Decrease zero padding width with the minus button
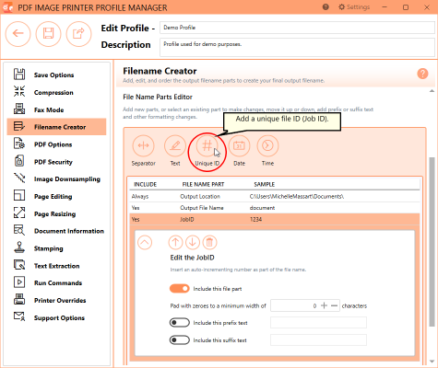 [x=335, y=305]
